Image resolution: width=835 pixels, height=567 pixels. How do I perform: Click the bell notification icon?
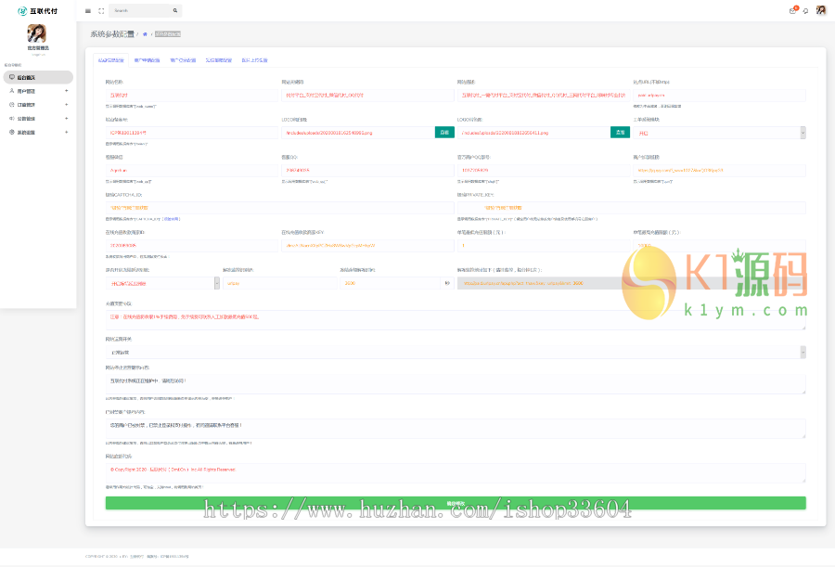pos(804,11)
